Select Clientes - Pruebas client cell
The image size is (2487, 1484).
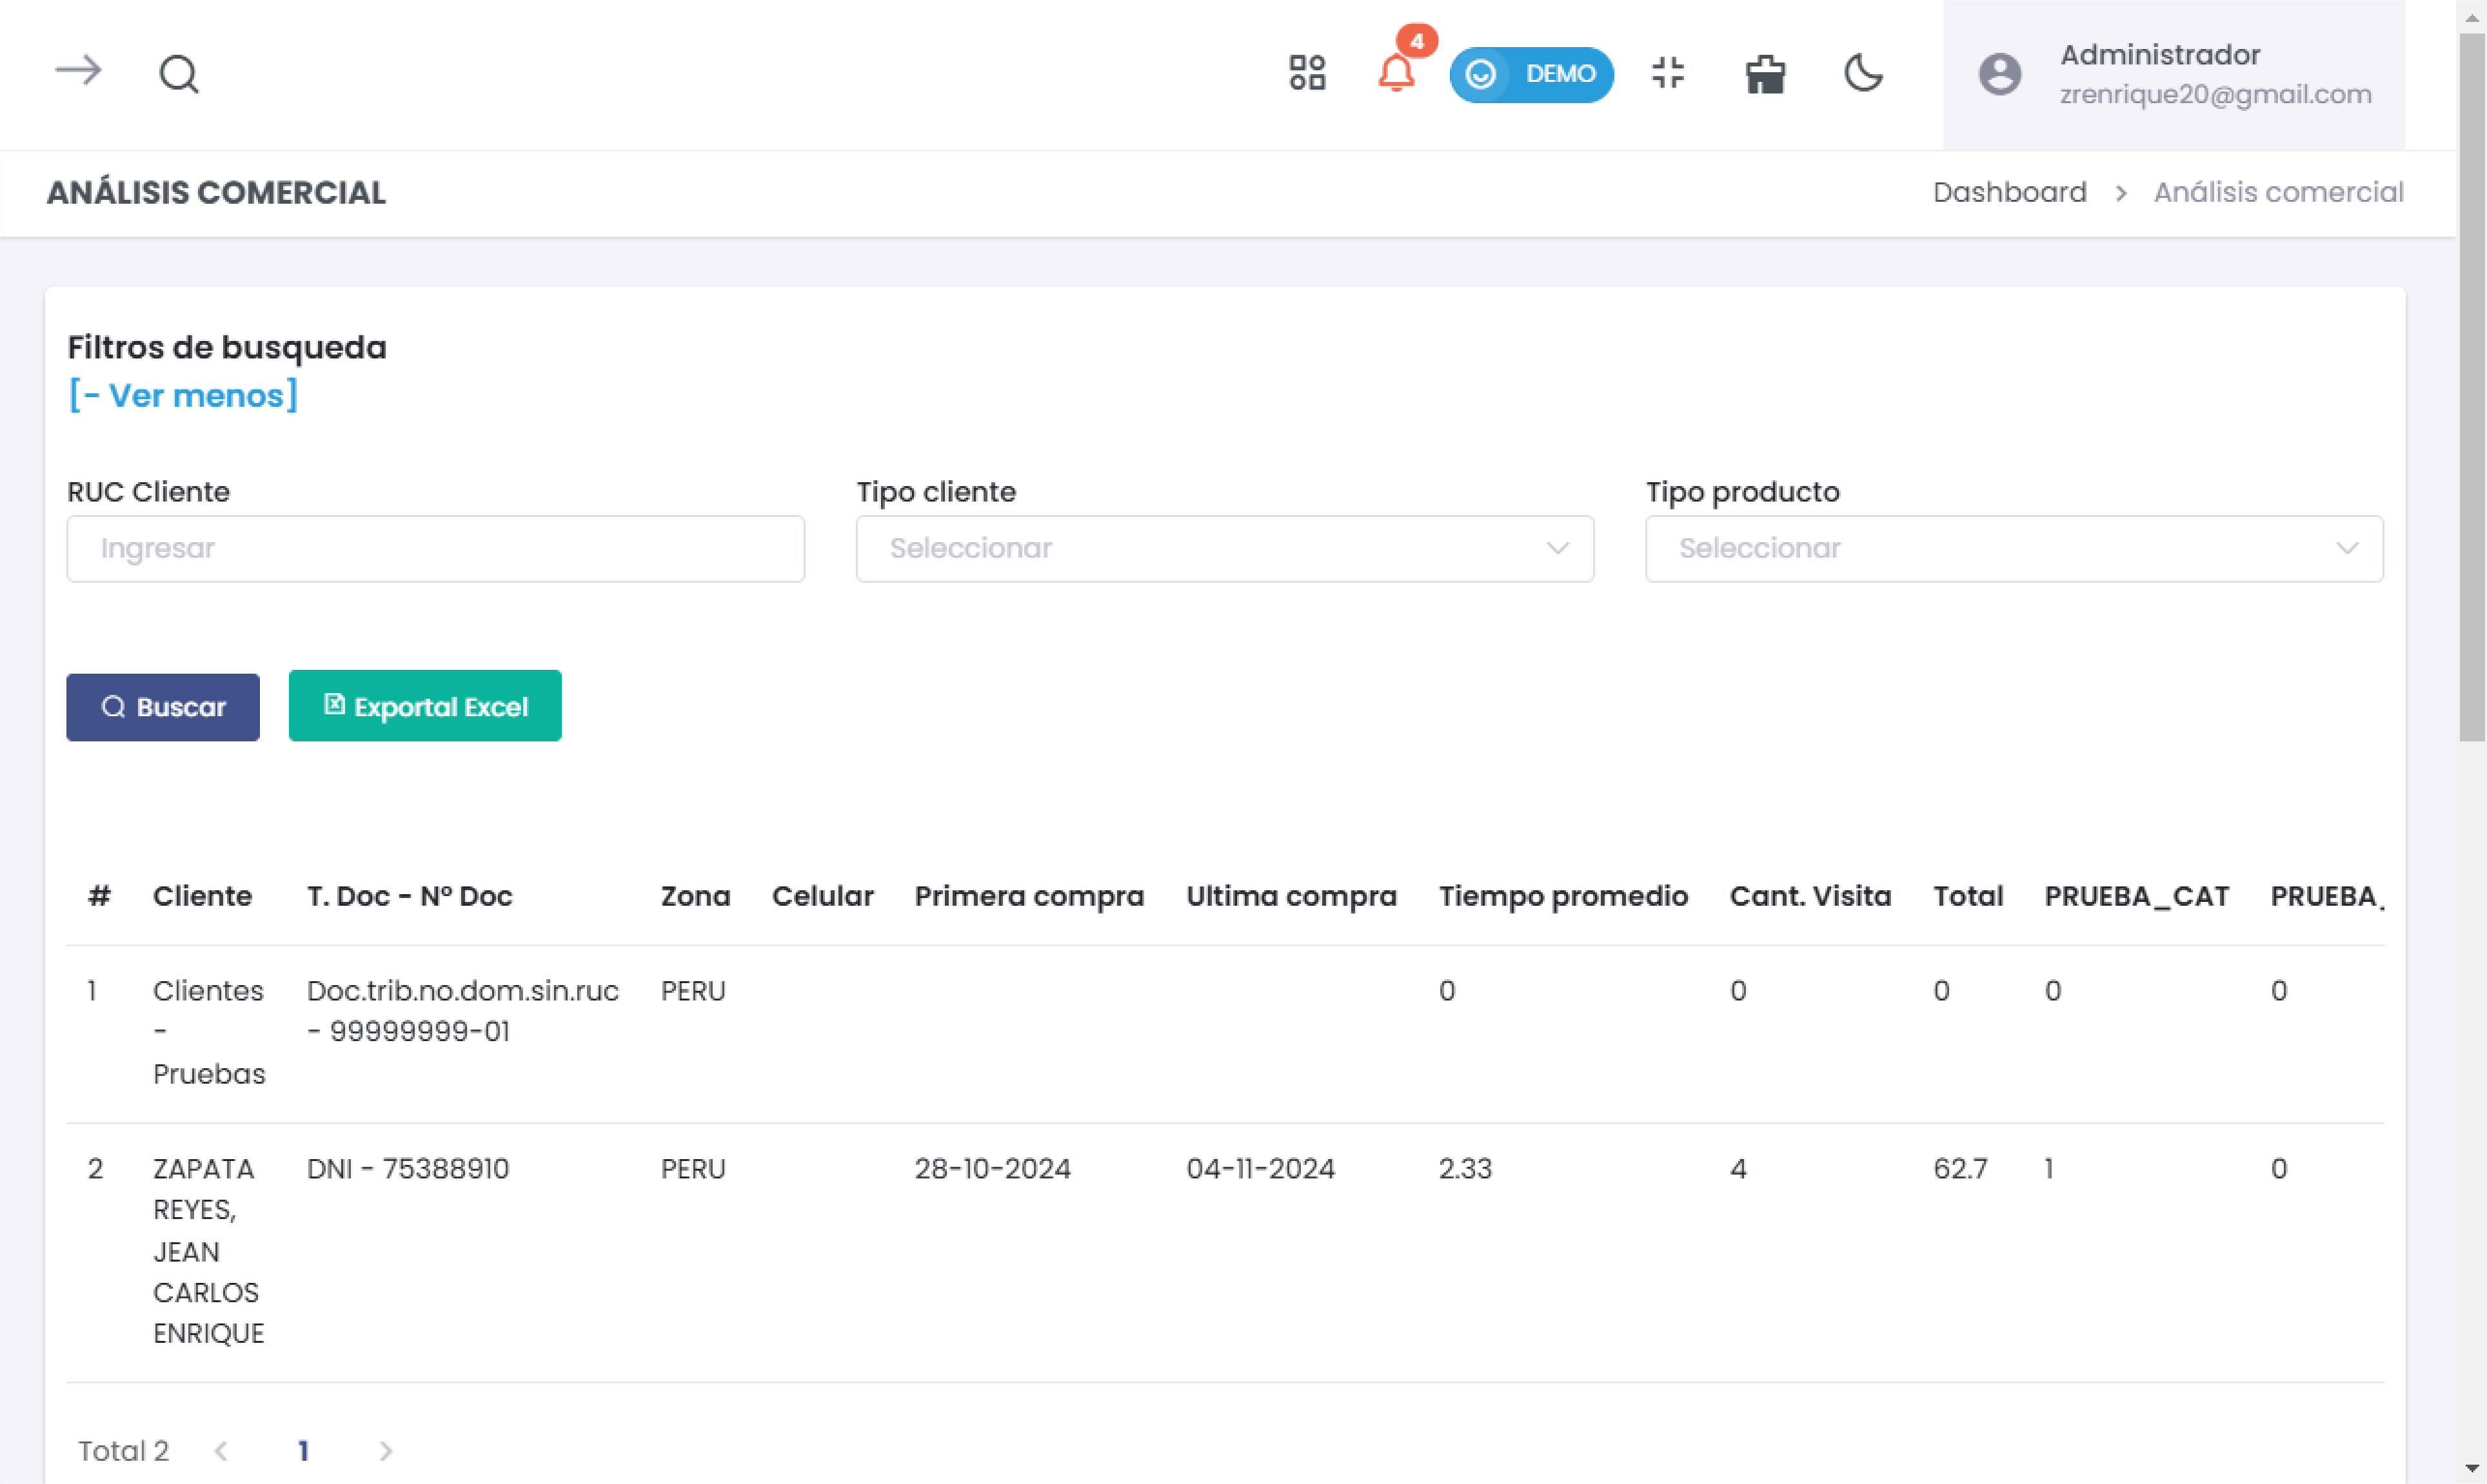coord(209,1032)
